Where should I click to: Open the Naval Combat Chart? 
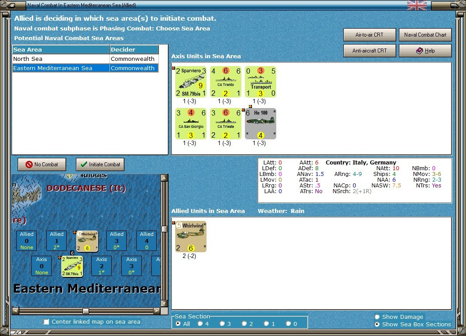point(425,35)
